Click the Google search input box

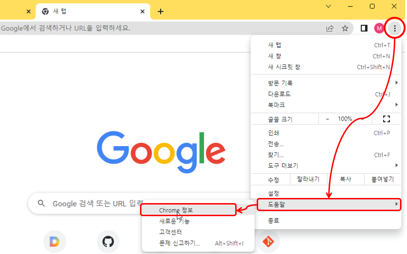[140, 204]
